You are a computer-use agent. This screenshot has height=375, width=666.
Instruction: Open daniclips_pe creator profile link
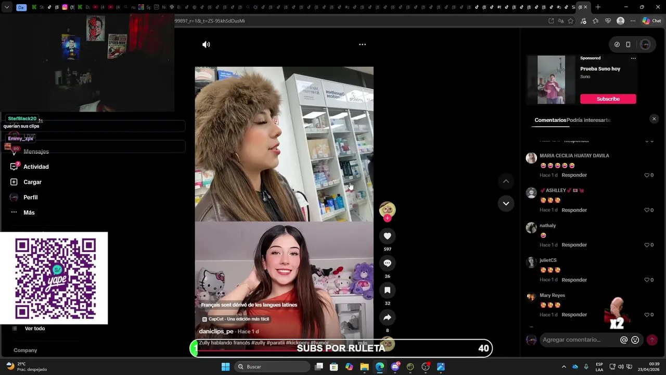216,331
